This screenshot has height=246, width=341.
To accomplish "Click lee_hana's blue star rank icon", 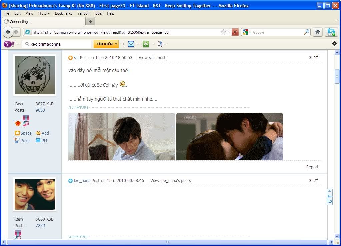I will point(70,181).
